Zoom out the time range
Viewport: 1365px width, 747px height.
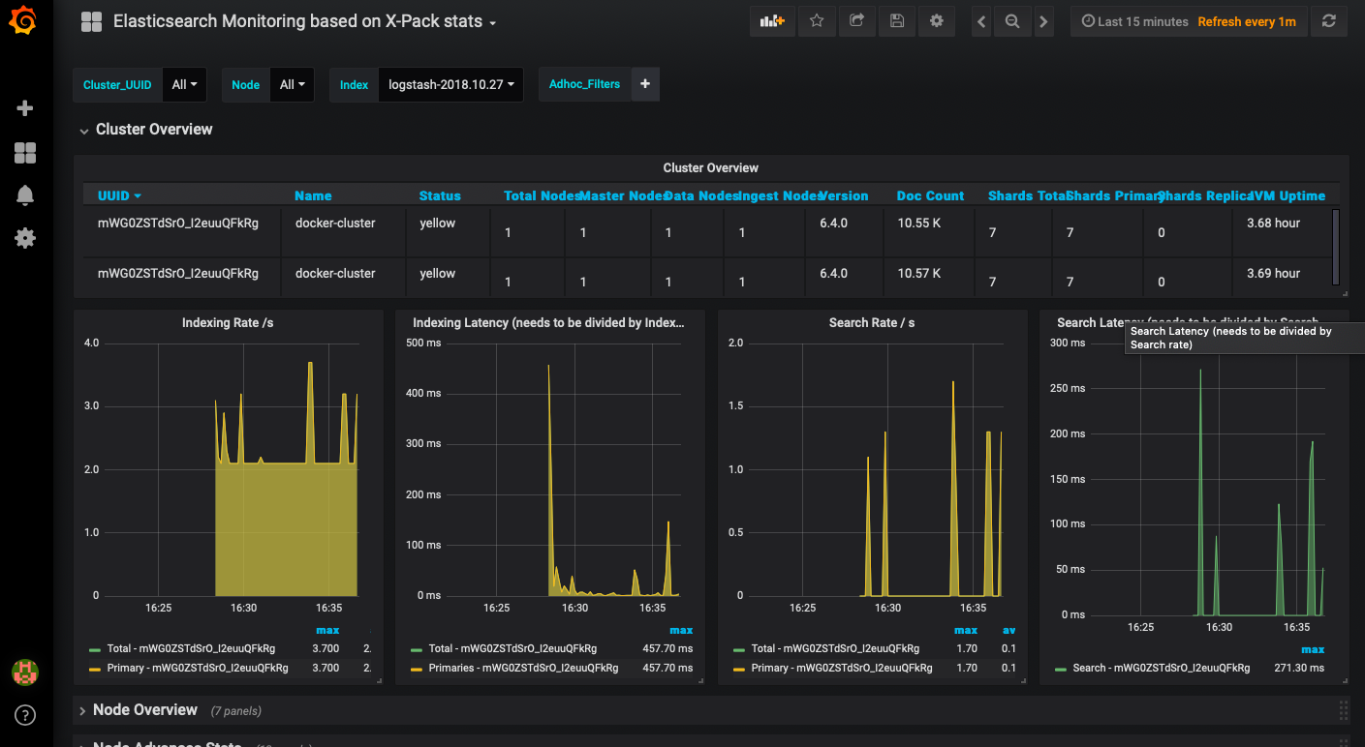point(1012,21)
